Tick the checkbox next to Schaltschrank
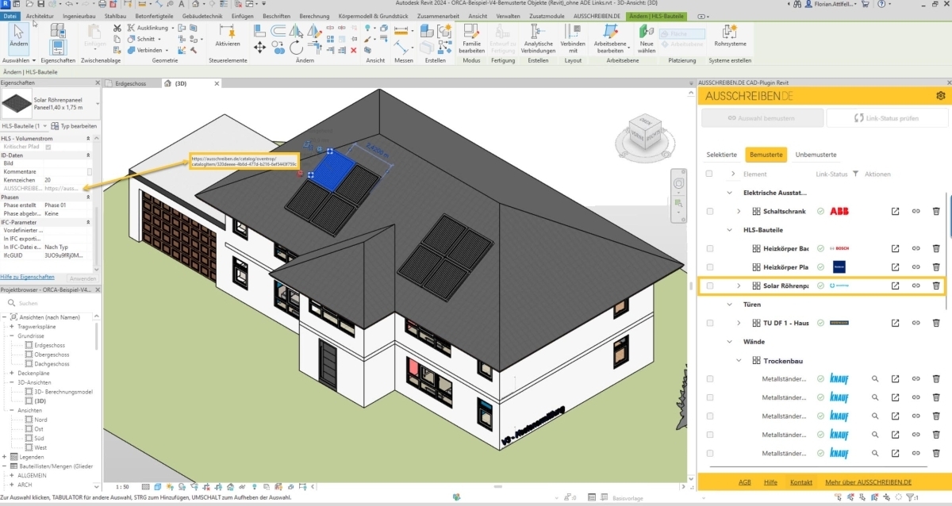The height and width of the screenshot is (506, 952). pyautogui.click(x=710, y=211)
